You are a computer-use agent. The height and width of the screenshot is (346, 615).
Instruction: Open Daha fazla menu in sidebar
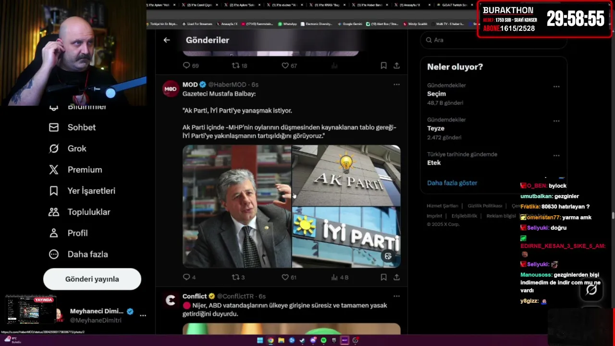coord(78,254)
